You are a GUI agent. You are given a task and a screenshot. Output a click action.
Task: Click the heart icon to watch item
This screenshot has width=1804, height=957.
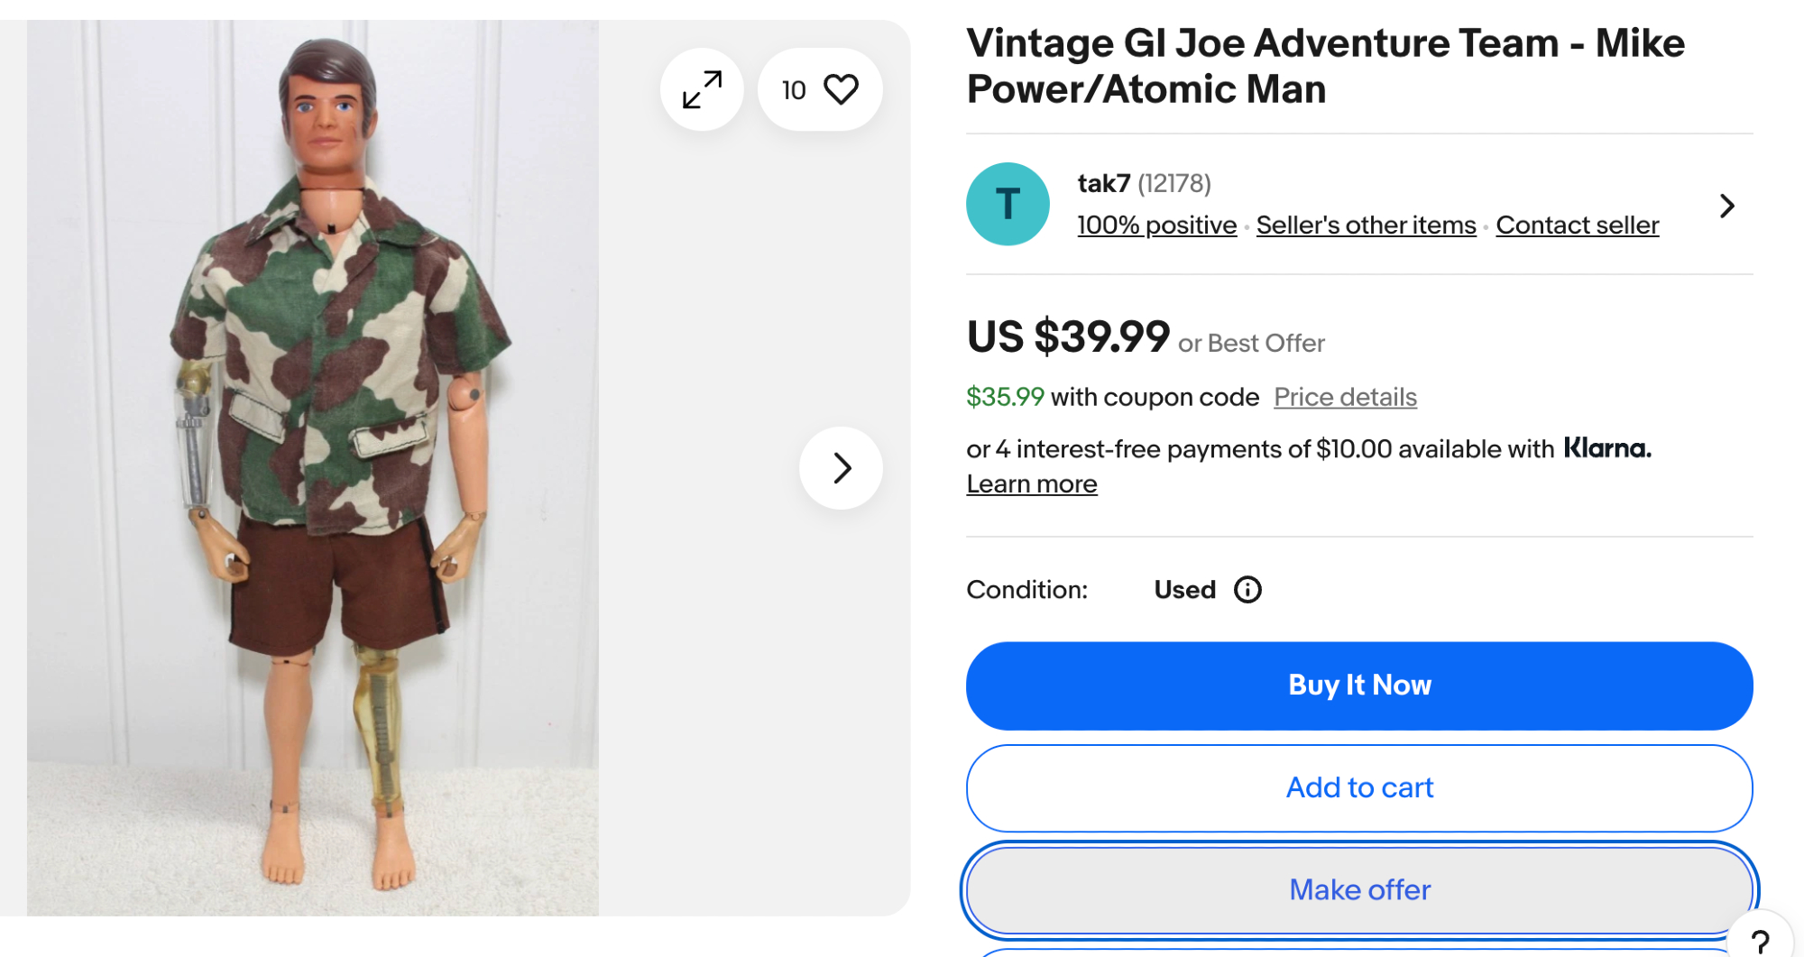(841, 89)
